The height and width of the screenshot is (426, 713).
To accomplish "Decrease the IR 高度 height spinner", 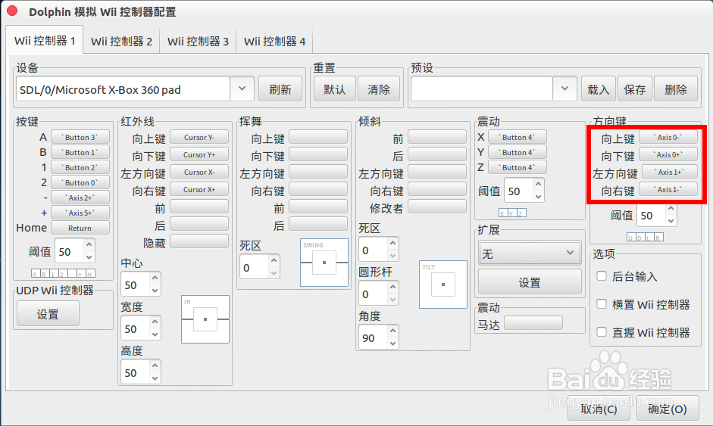I will click(155, 378).
